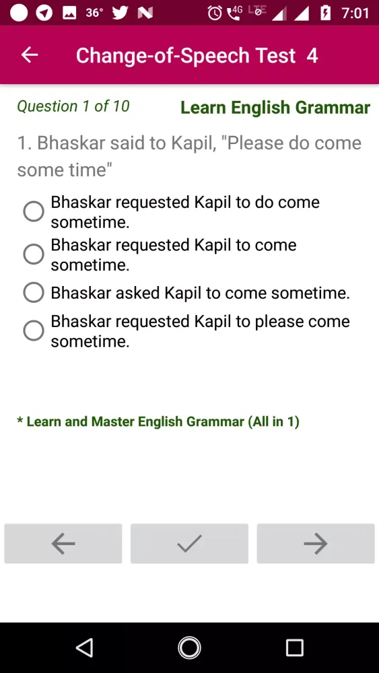
Task: Choose "Bhaskar asked Kapil to come sometime"
Action: (x=186, y=293)
